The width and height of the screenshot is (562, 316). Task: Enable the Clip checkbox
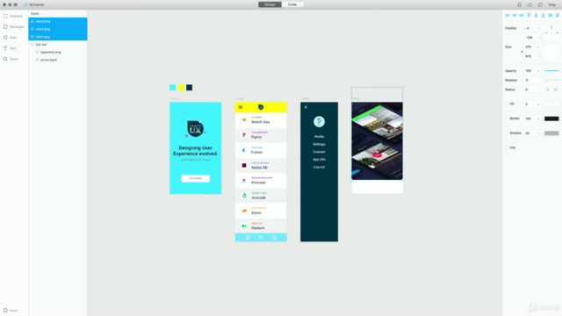[x=507, y=147]
